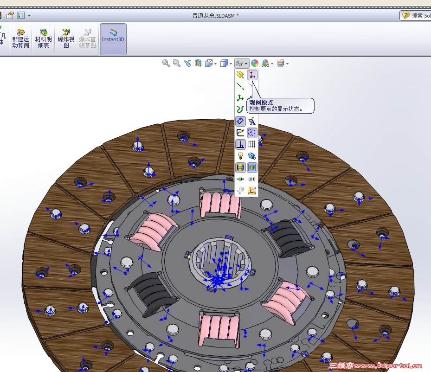Click the Previous View icon
Screen dimensions: 431x372
[187, 63]
